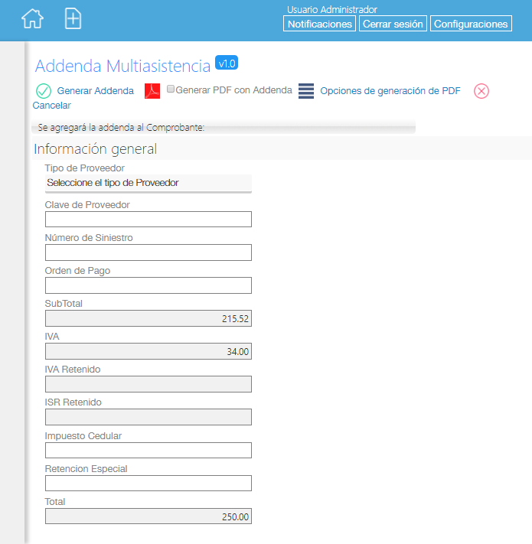Focus the Orden de Pago field
Viewport: 532px width, 544px height.
tap(149, 285)
